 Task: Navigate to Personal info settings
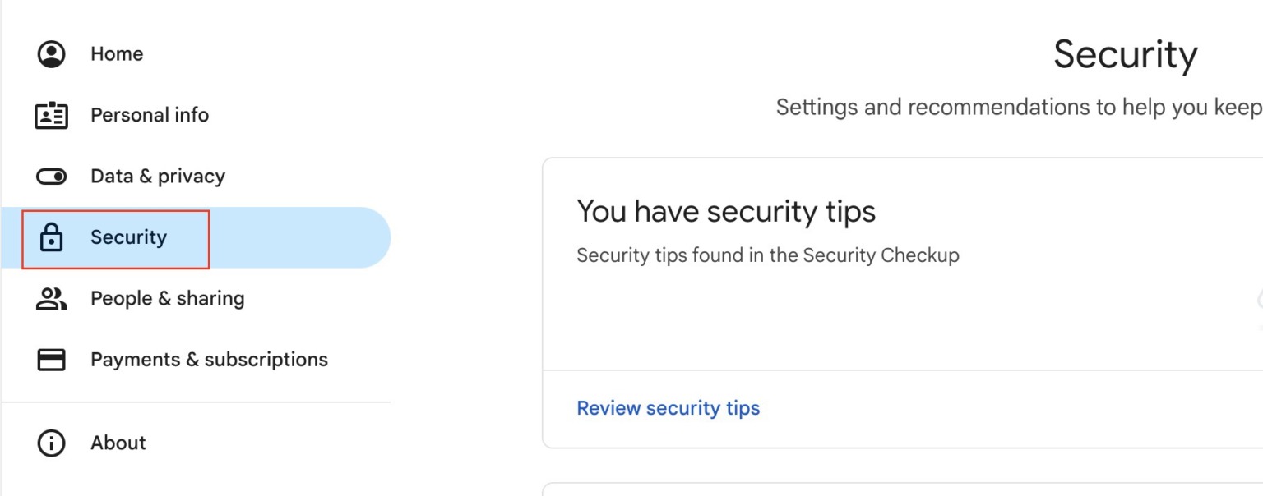pos(150,115)
